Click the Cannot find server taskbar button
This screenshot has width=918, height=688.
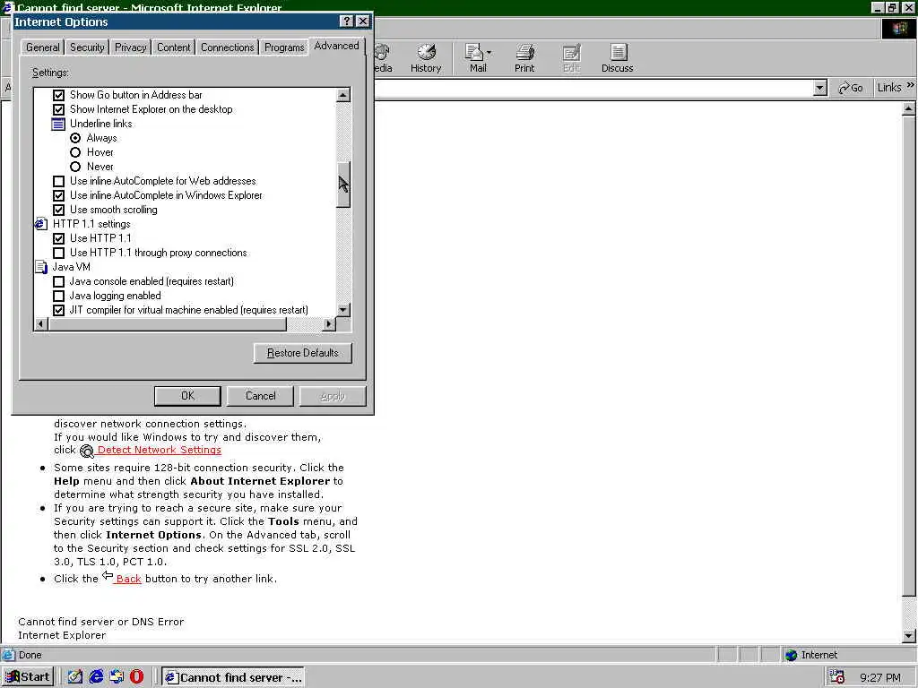pos(233,677)
